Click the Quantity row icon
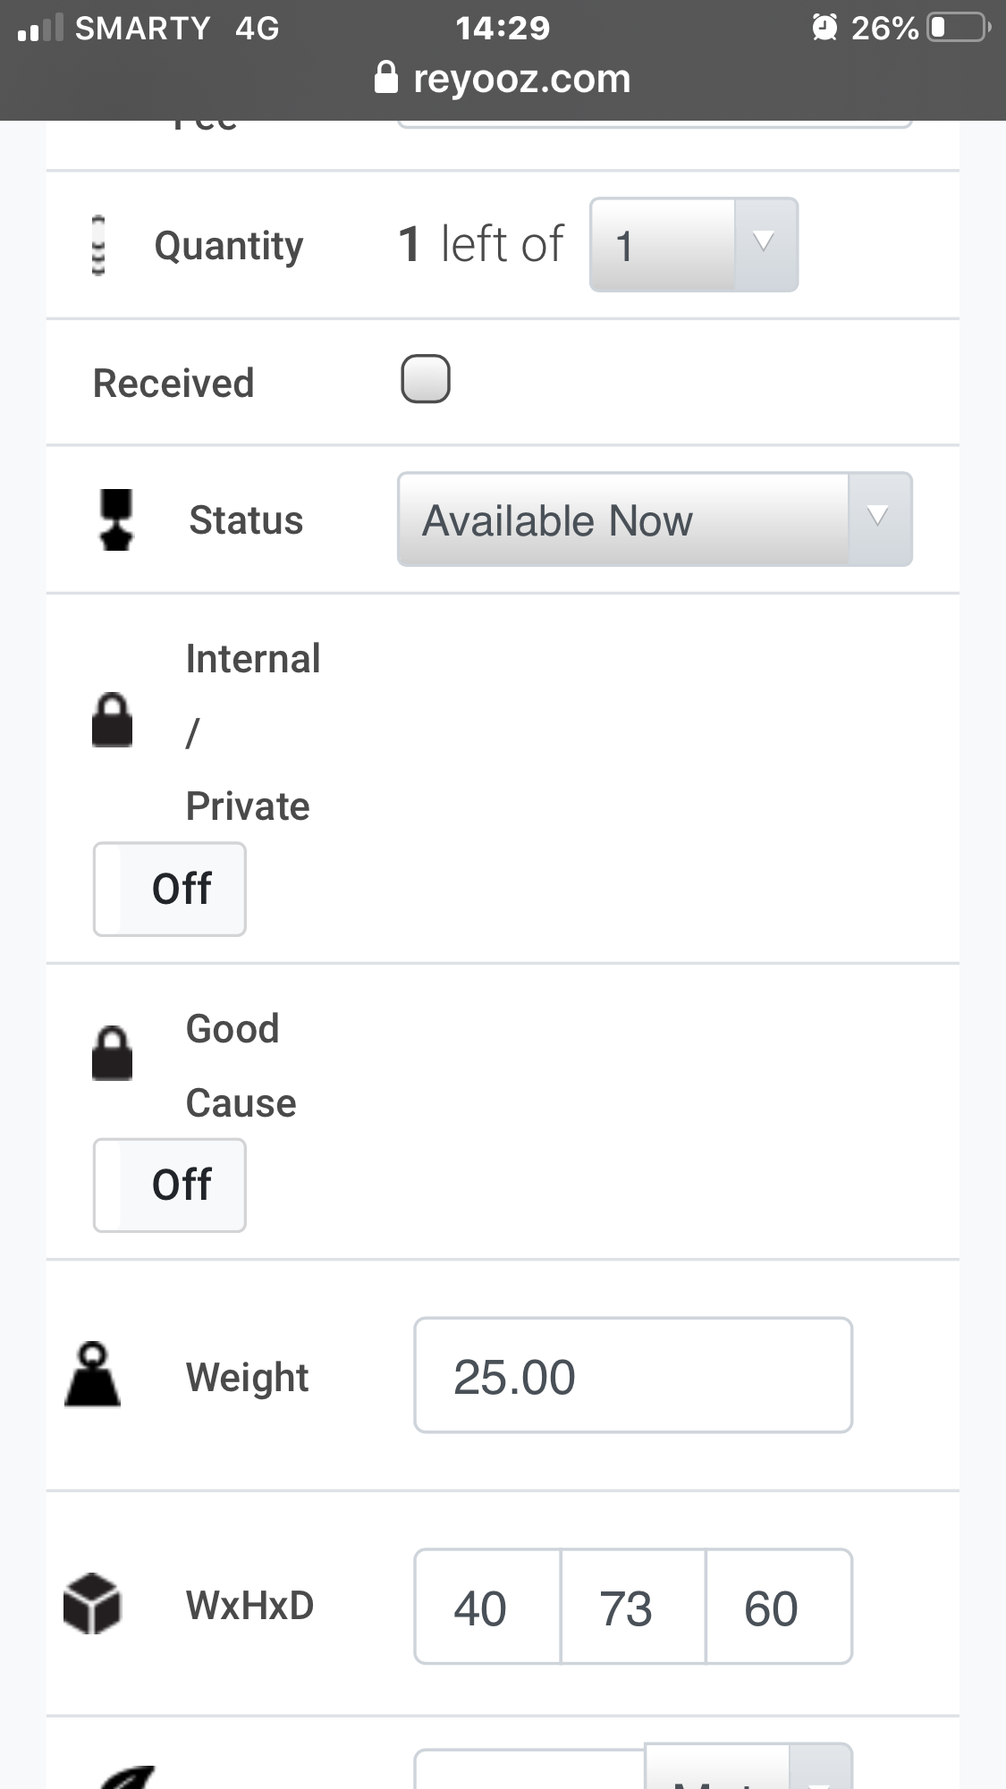Image resolution: width=1006 pixels, height=1789 pixels. 98,246
